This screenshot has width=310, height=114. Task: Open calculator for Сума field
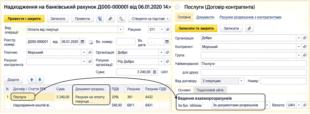click(155, 72)
